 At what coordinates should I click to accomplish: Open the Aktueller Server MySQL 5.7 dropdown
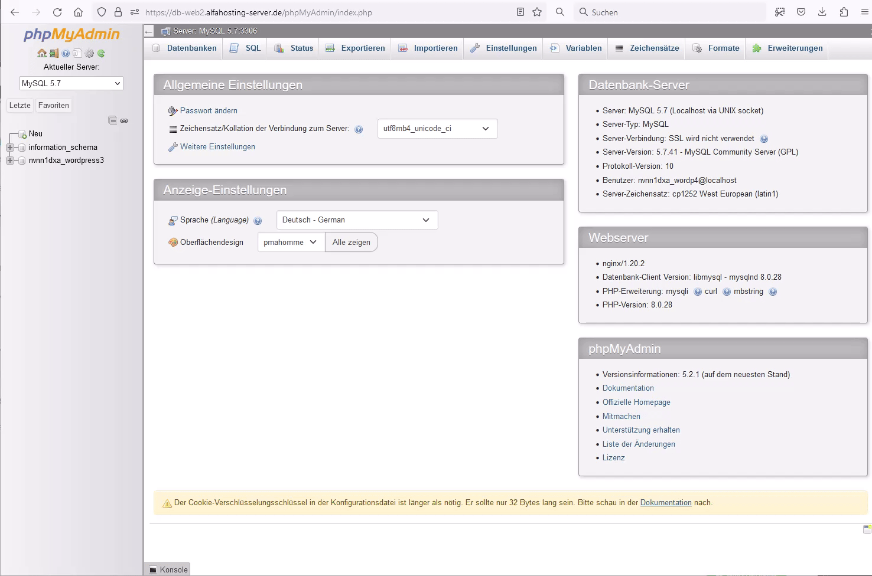click(71, 83)
